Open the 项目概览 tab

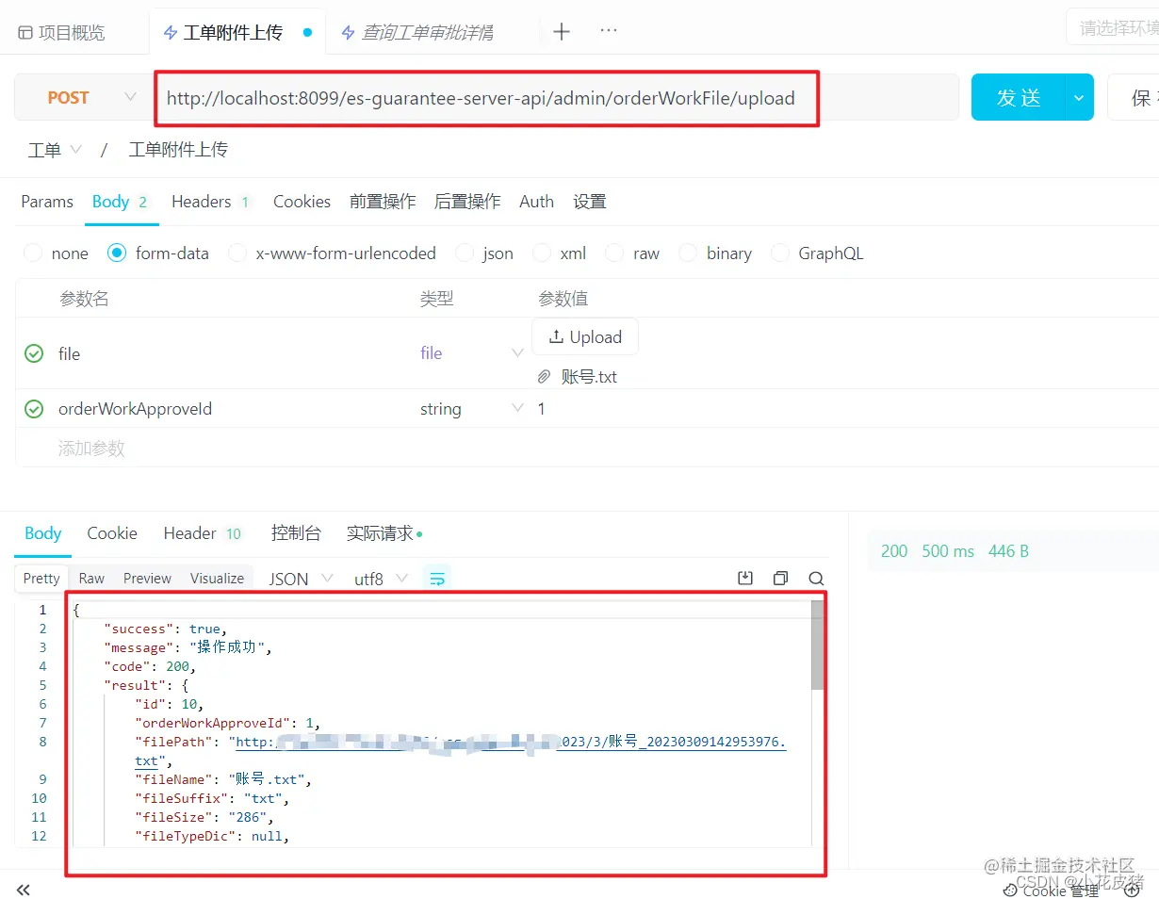coord(62,32)
